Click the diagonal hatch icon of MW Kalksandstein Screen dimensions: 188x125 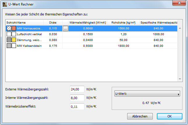click(x=9, y=46)
